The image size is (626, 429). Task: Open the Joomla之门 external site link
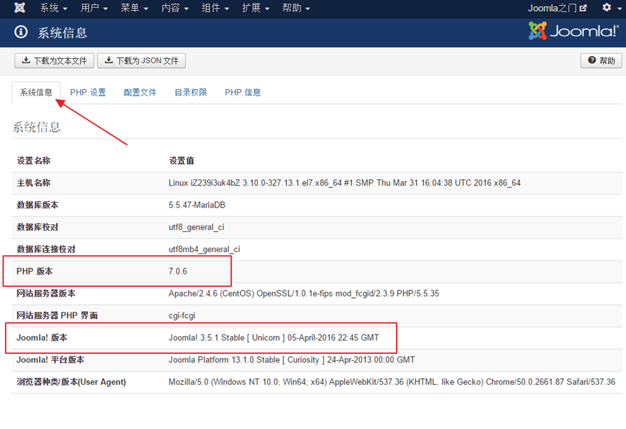coord(557,8)
